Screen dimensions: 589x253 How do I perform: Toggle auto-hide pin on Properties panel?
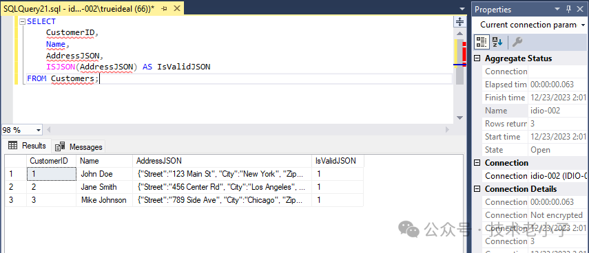(x=568, y=10)
